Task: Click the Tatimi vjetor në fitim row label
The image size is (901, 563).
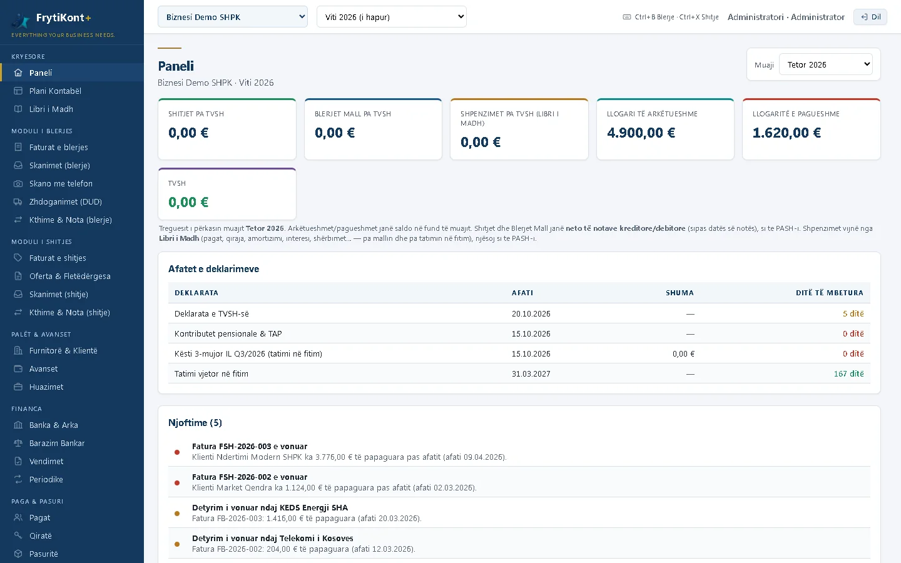Action: click(211, 373)
